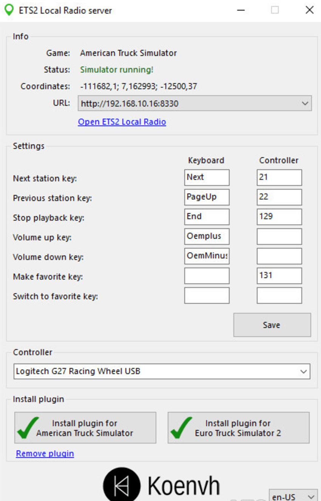
Task: Open the ETS2 Local Radio link
Action: (122, 122)
